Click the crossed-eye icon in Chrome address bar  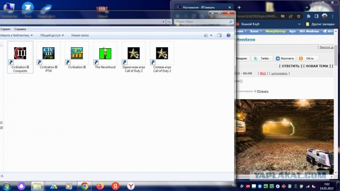pyautogui.click(x=283, y=16)
